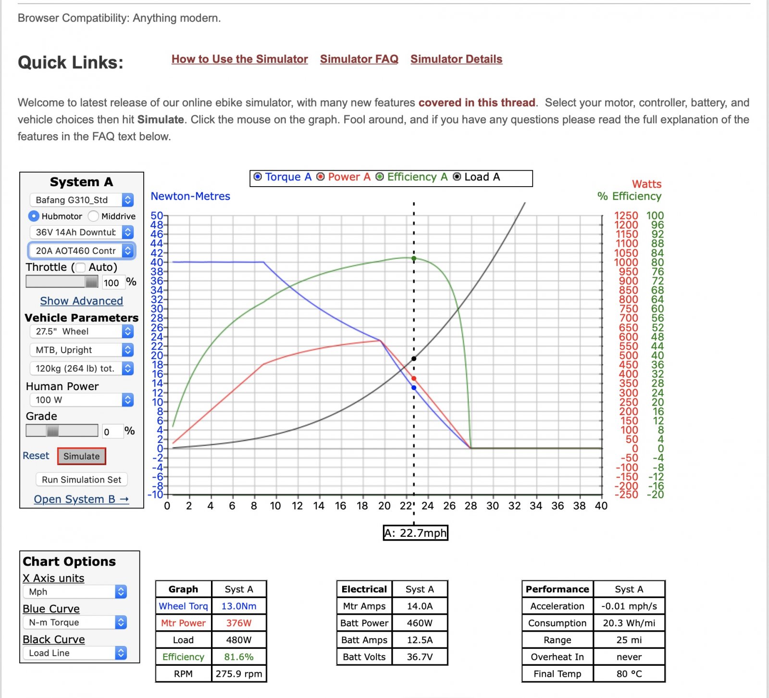Toggle the Torque A legend radio

tap(258, 177)
